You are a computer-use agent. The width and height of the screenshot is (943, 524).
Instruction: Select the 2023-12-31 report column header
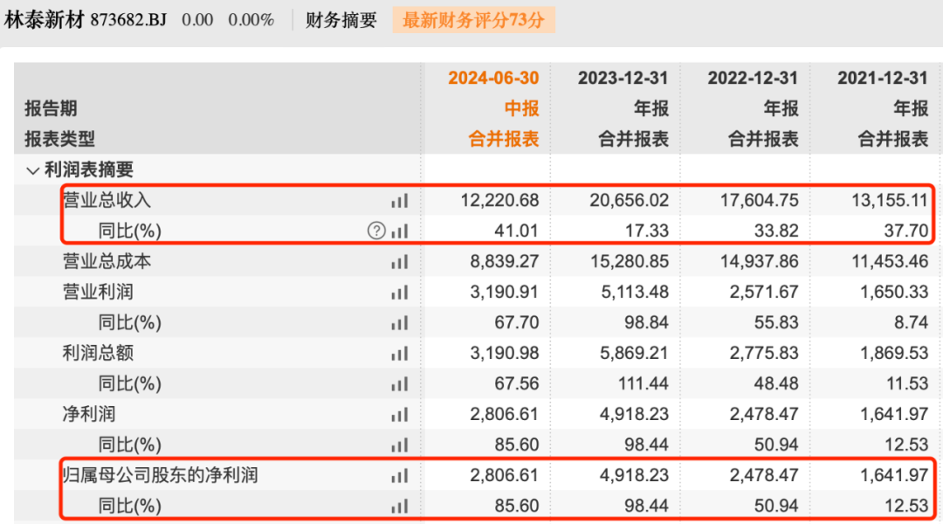pos(623,79)
